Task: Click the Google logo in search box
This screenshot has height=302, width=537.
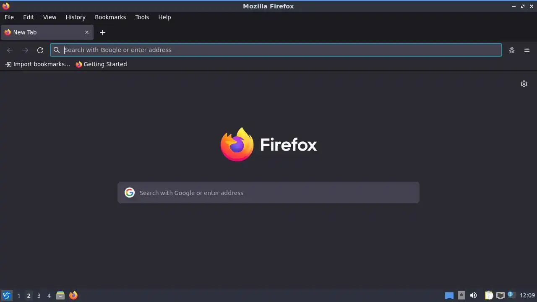Action: coord(130,193)
